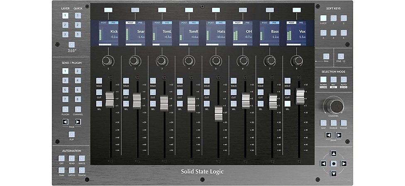
Task: Click the 360° button
Action: click(71, 45)
